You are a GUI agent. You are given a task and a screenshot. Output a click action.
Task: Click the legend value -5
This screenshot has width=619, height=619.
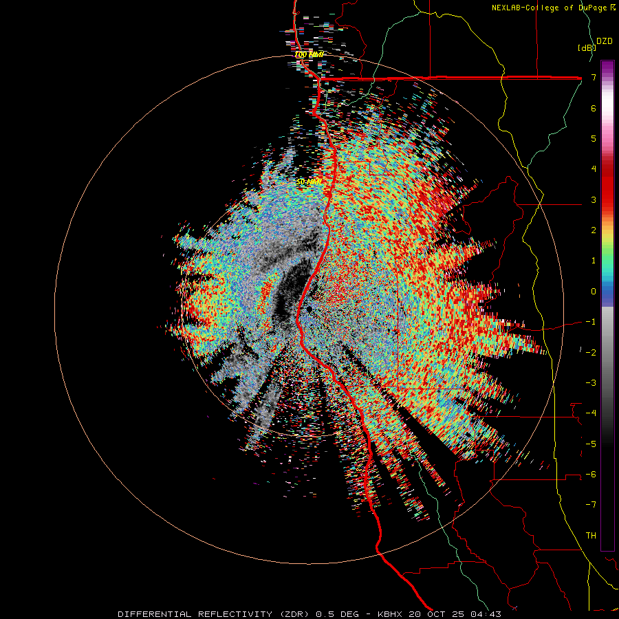tap(591, 444)
